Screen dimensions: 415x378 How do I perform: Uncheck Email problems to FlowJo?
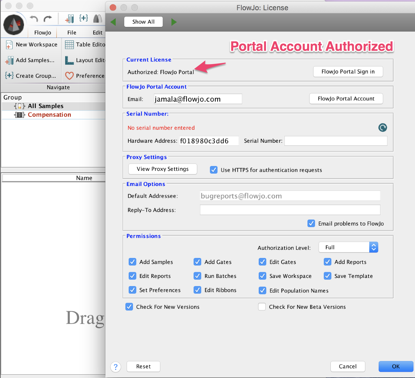click(x=311, y=223)
